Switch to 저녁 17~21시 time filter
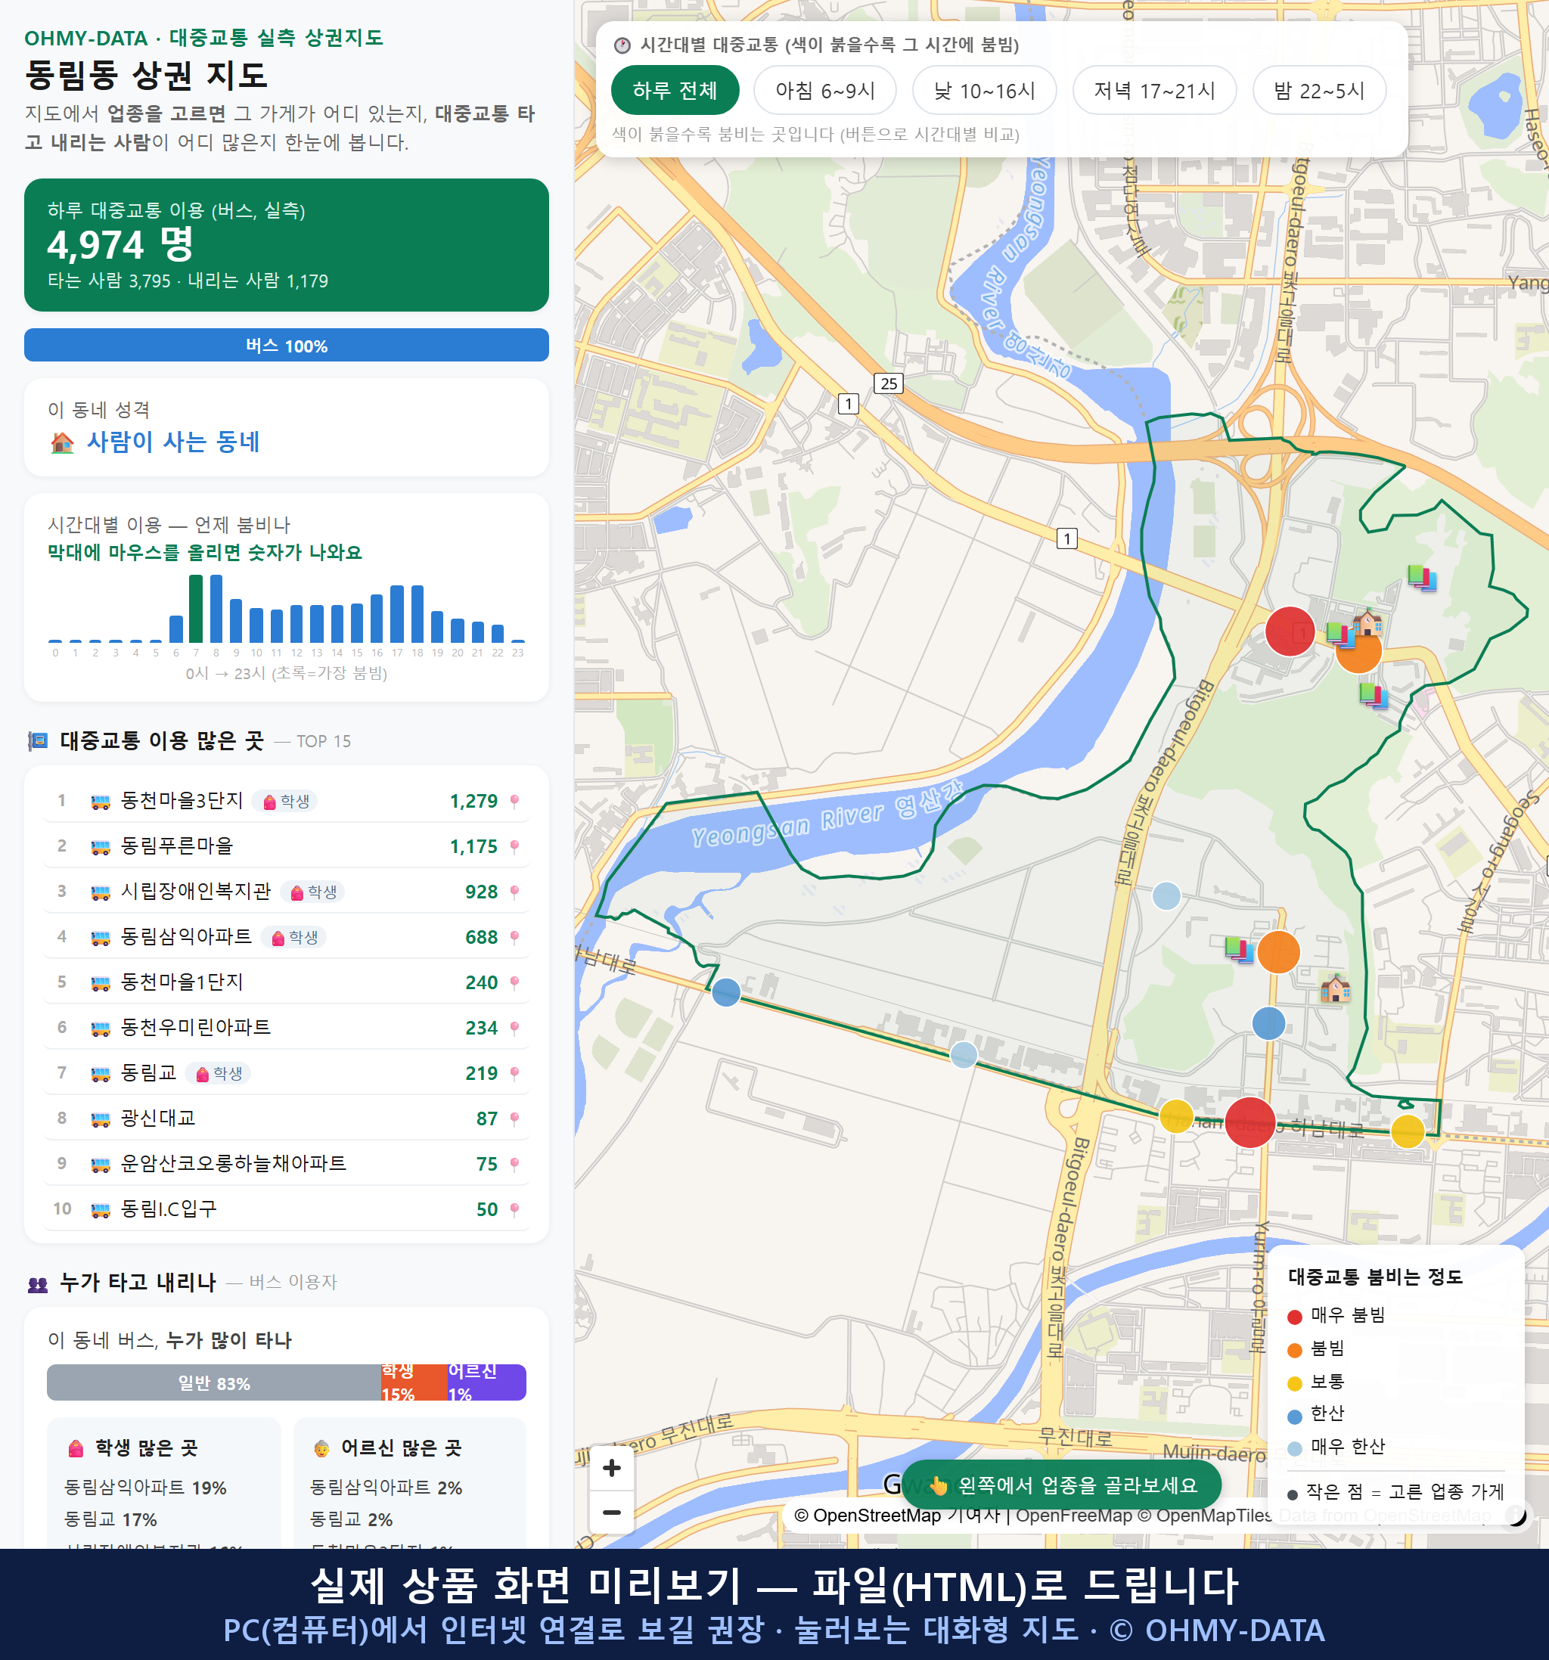Screen dimensions: 1549x1660 click(x=1154, y=90)
